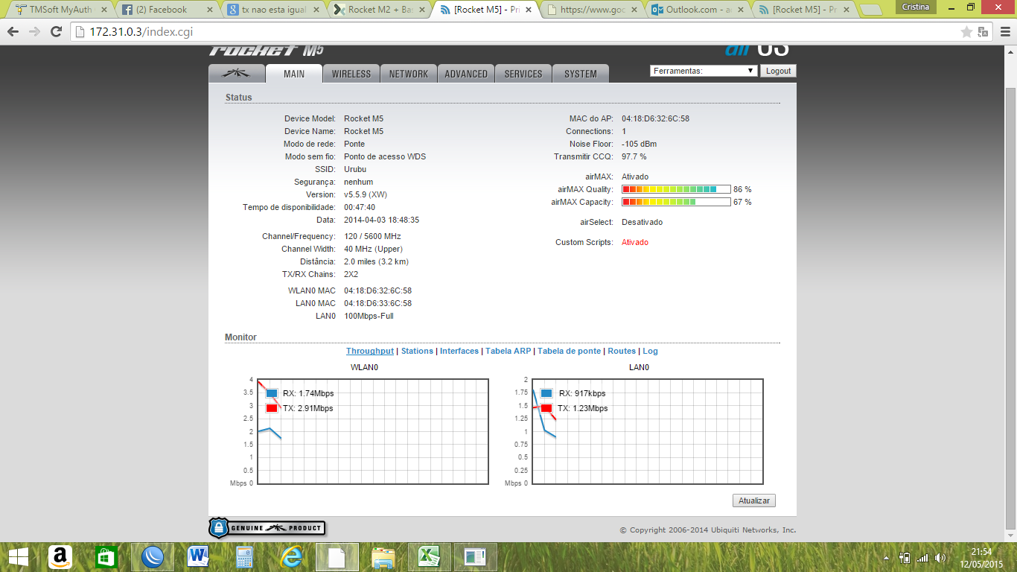This screenshot has height=572, width=1017.
Task: Open the Routes link
Action: point(622,351)
